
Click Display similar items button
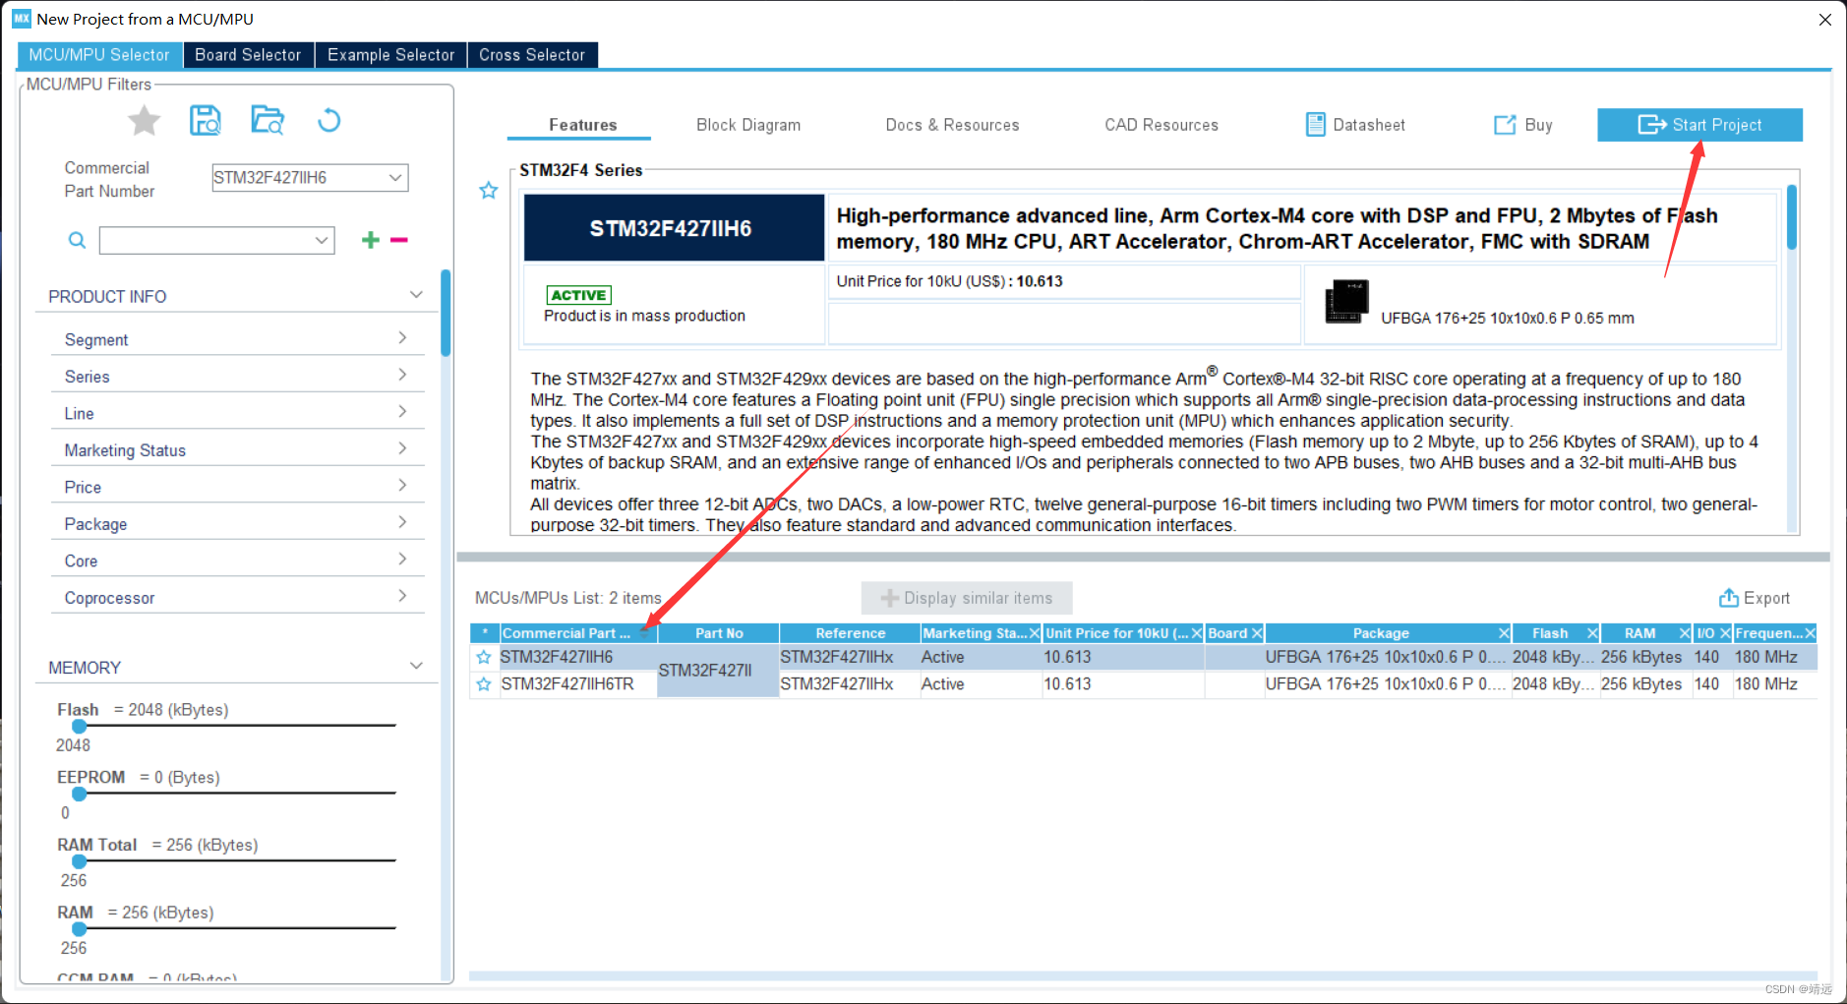point(967,598)
